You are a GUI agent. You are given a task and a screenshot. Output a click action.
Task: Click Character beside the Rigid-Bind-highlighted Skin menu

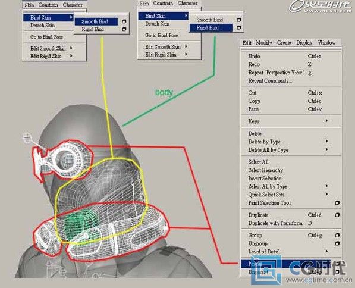tap(187, 3)
